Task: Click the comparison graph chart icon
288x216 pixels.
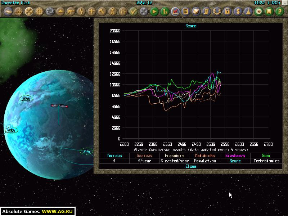Action: (175, 12)
